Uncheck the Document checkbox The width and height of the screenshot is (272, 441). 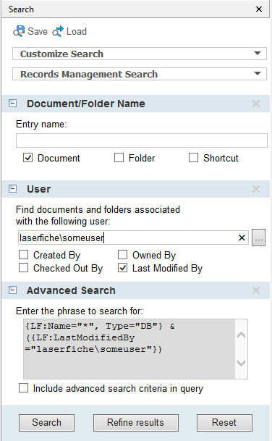pyautogui.click(x=27, y=158)
